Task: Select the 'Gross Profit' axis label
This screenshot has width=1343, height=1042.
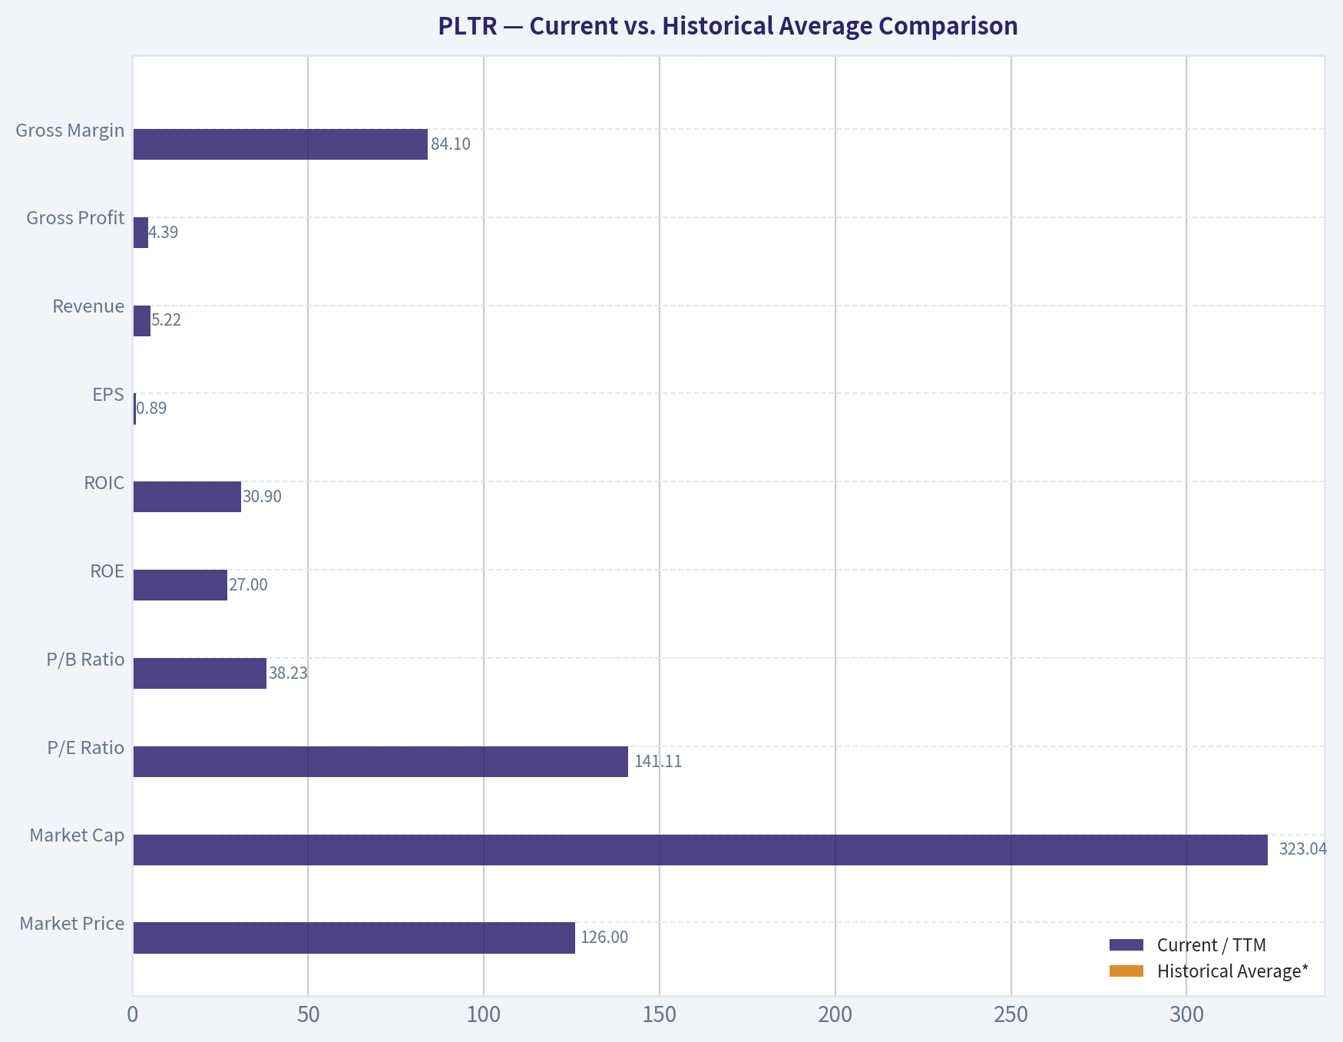Action: point(75,218)
